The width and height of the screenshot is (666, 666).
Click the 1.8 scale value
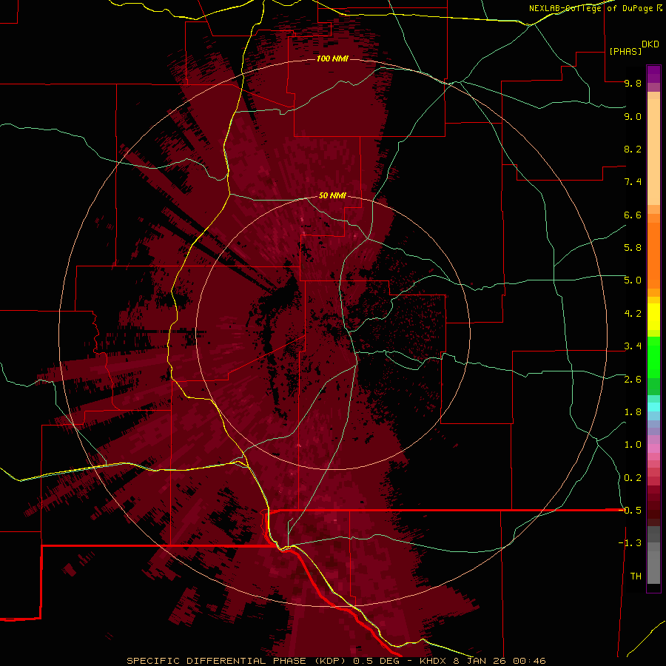point(633,412)
